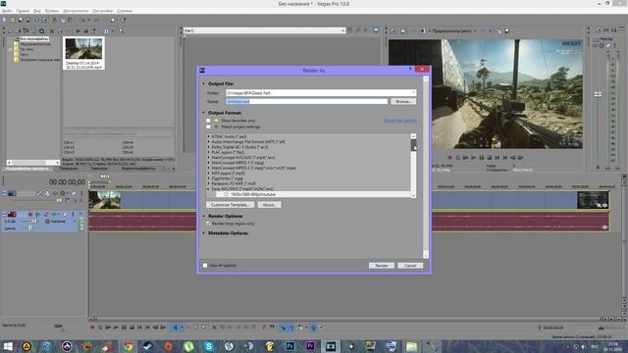The height and width of the screenshot is (353, 628).
Task: Click the Render button
Action: [382, 266]
